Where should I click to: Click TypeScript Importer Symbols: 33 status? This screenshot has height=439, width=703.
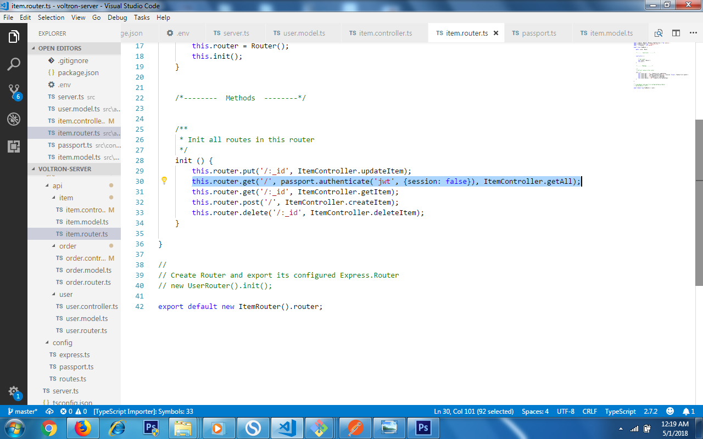tap(143, 411)
